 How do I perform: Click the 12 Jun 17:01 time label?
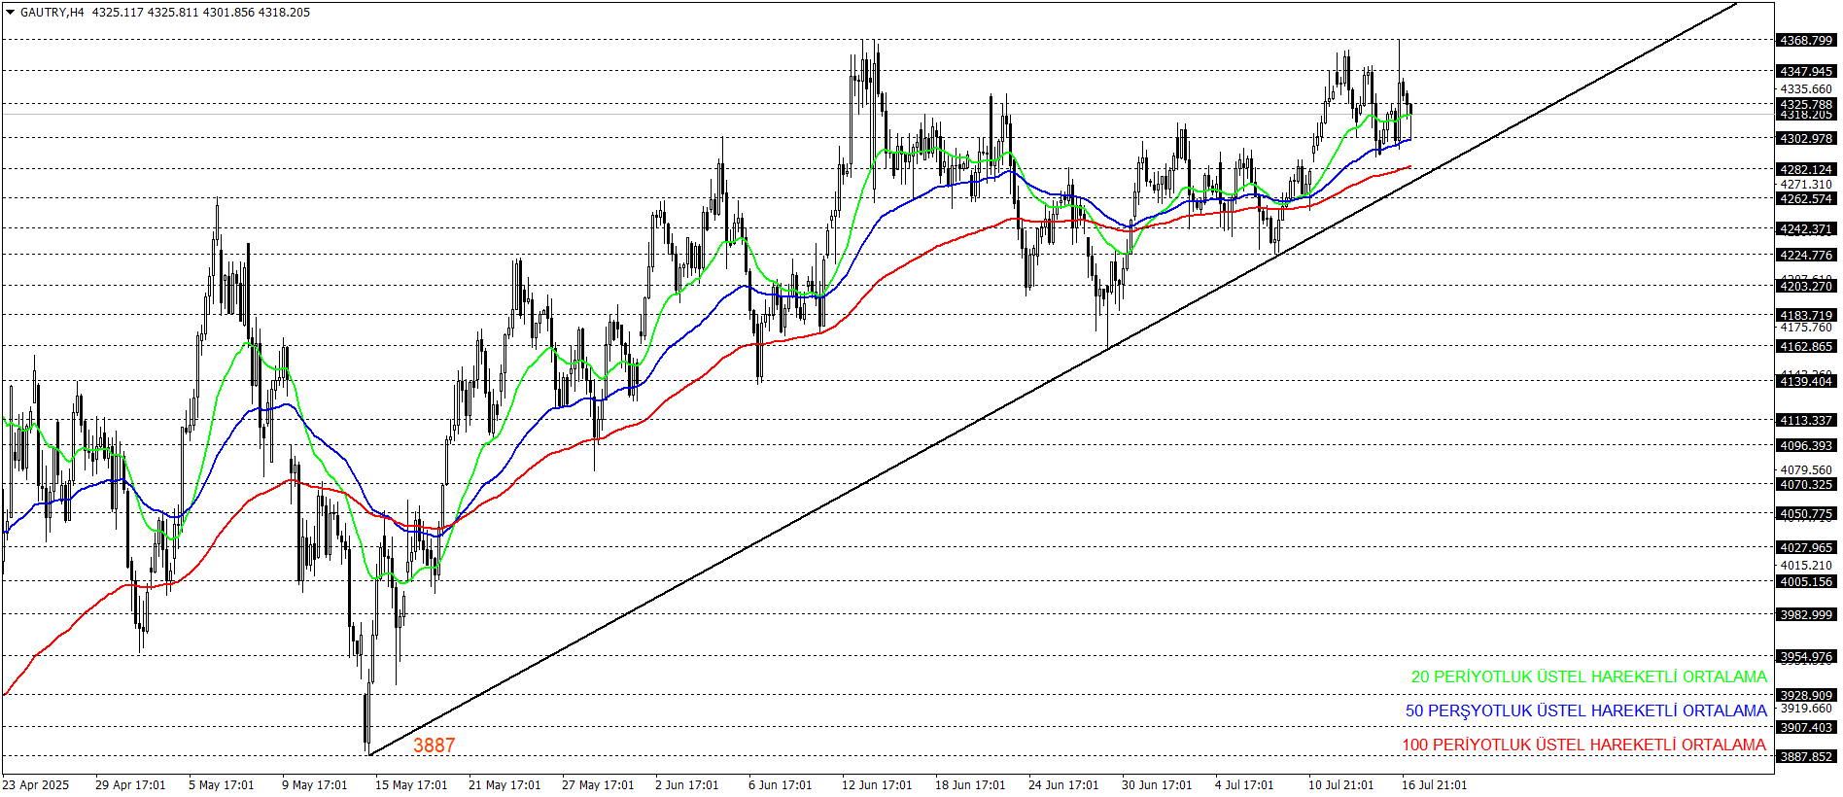[877, 784]
